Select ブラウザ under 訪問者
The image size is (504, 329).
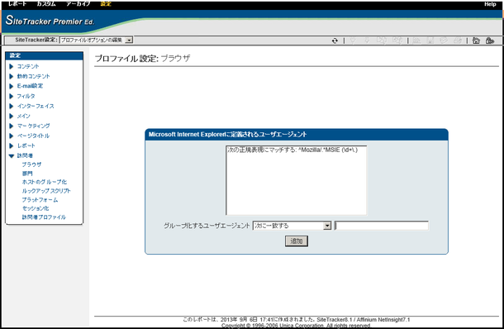click(31, 164)
